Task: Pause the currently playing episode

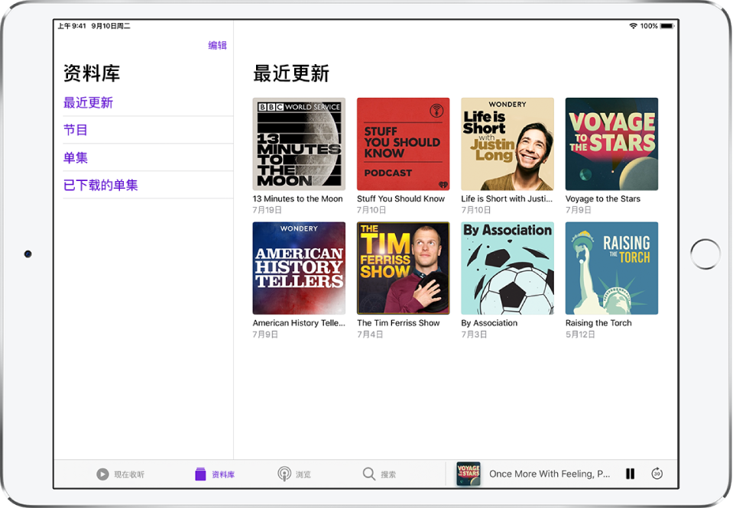Action: pos(630,474)
